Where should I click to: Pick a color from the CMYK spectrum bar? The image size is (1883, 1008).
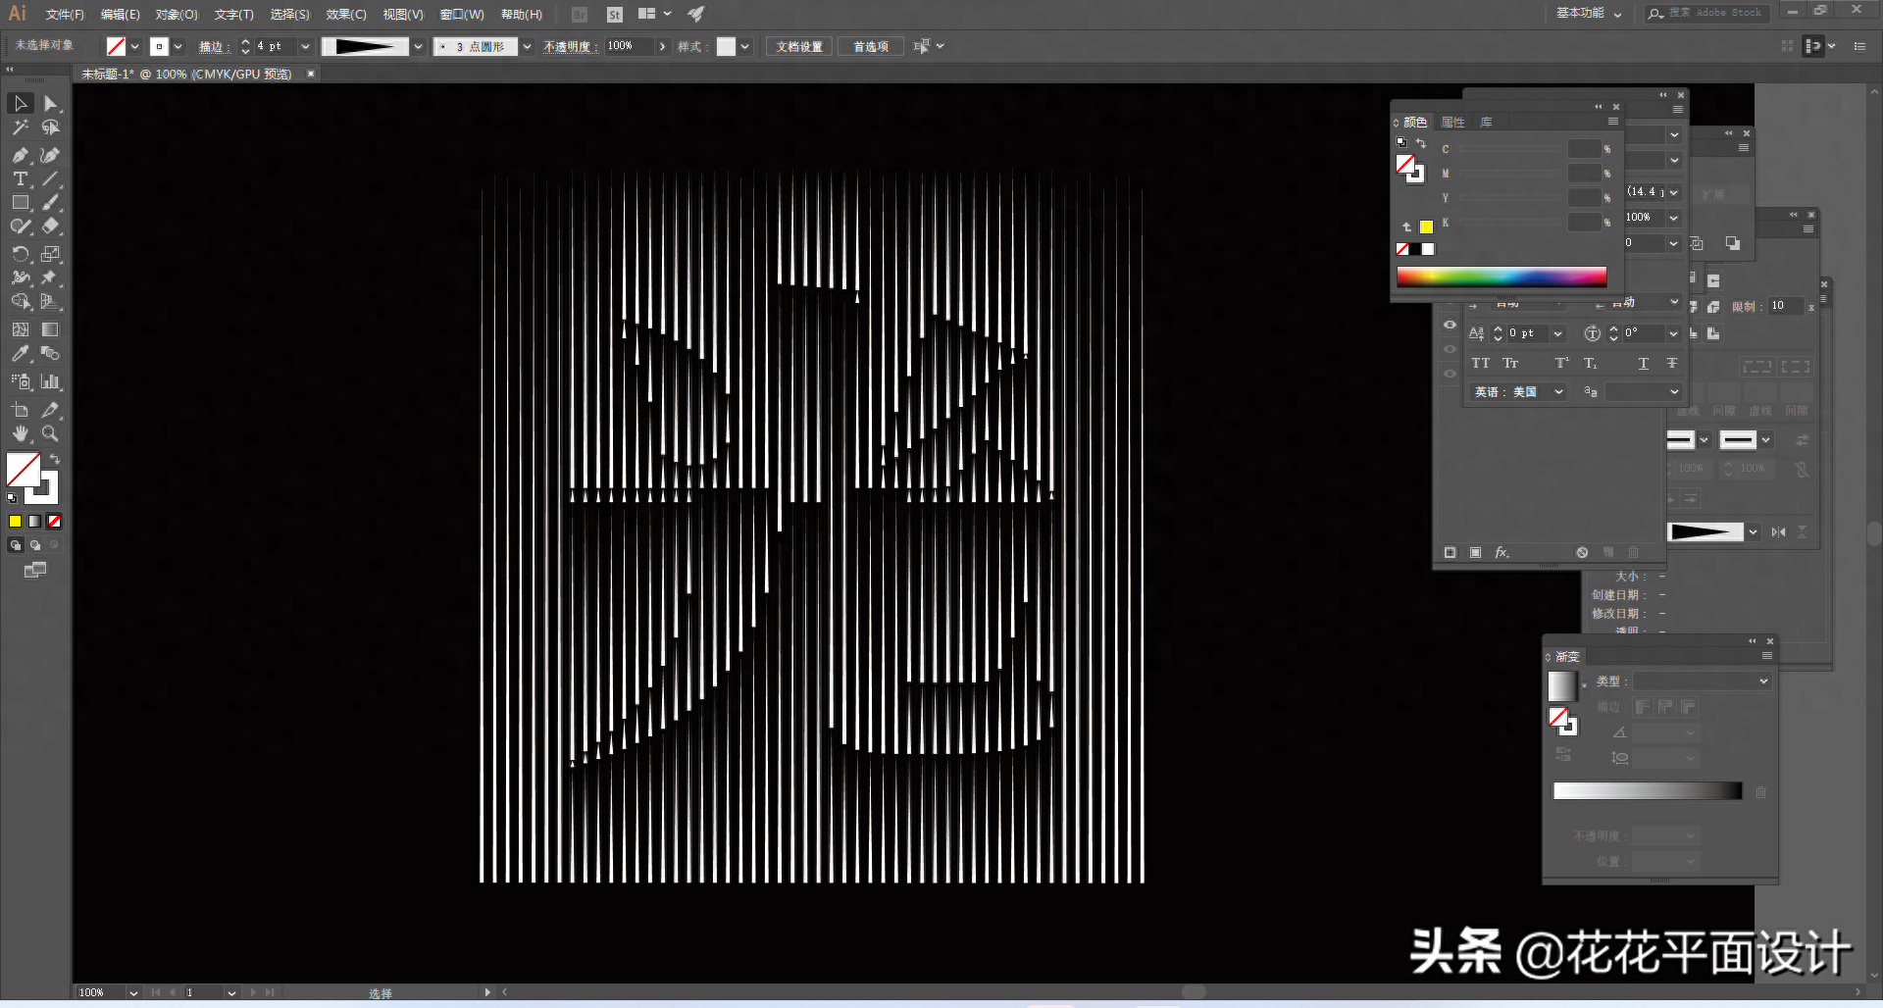point(1501,277)
